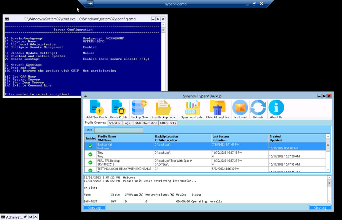Image resolution: width=342 pixels, height=220 pixels.
Task: Open the Synergy HyperV Backup window menu
Action: (85, 96)
